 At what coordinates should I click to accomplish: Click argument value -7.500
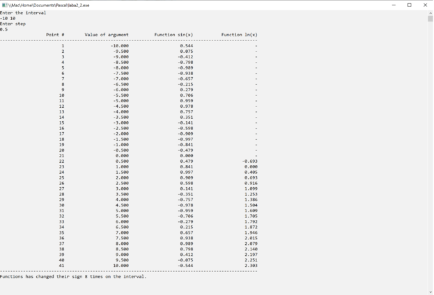[121, 73]
